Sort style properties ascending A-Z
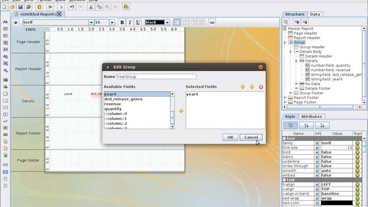368x207 pixels. point(306,125)
